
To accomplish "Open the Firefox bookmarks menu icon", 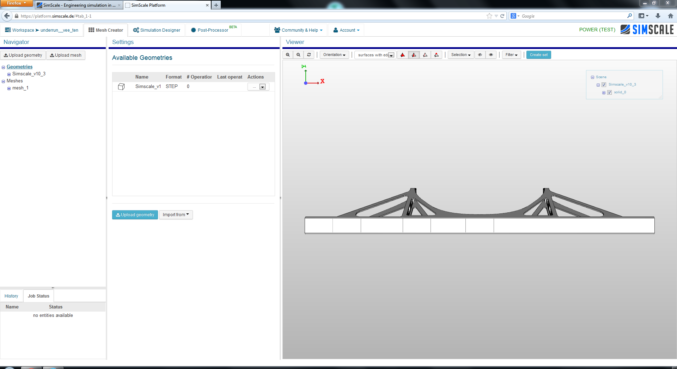I will pos(644,16).
